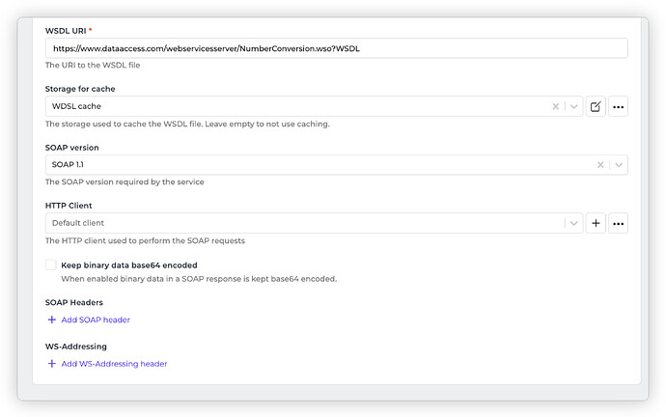Expand the Storage for cache dropdown arrow

point(574,106)
